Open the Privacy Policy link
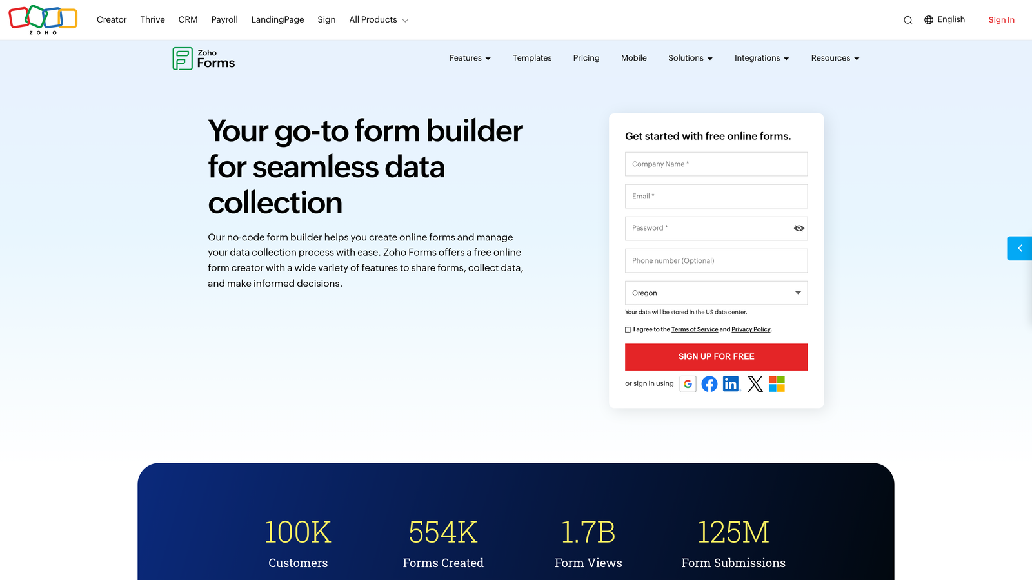 750,329
